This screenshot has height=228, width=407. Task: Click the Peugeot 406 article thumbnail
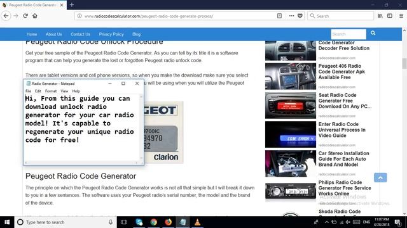point(291,76)
